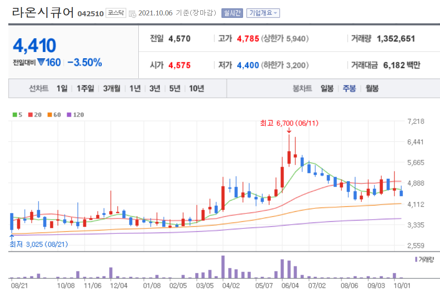The width and height of the screenshot is (440, 297).
Task: Select the 5년 period tab
Action: click(x=175, y=88)
